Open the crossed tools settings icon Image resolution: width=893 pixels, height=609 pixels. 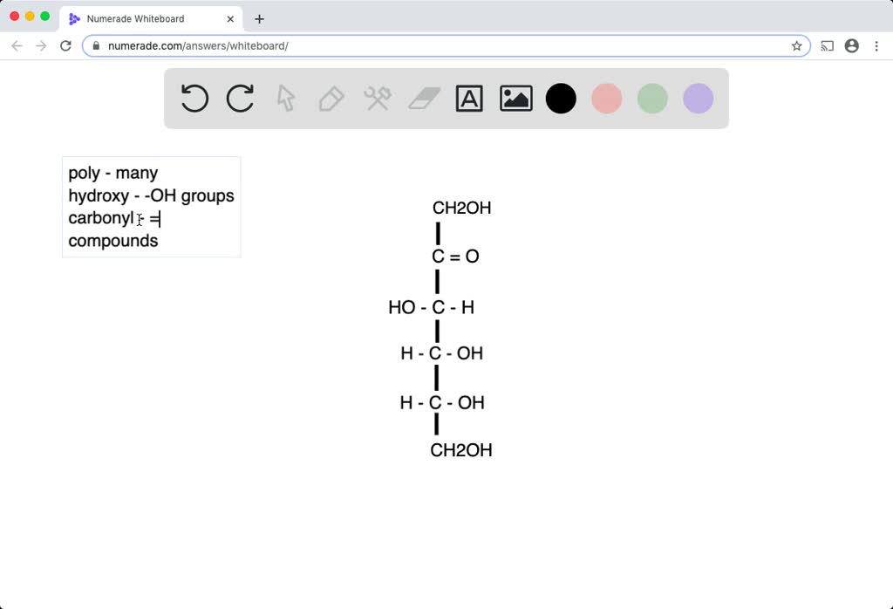[378, 99]
